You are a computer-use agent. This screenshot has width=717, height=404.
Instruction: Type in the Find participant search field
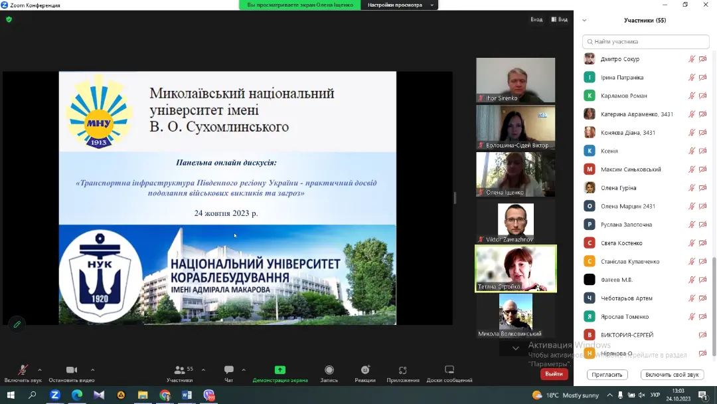[645, 41]
